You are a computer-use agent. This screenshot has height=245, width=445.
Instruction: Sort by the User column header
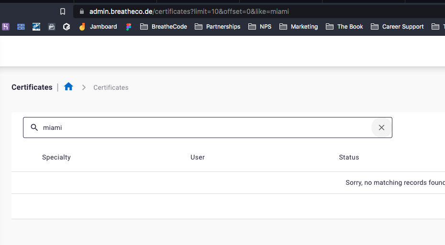pyautogui.click(x=198, y=157)
